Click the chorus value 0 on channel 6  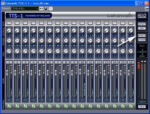50,35
